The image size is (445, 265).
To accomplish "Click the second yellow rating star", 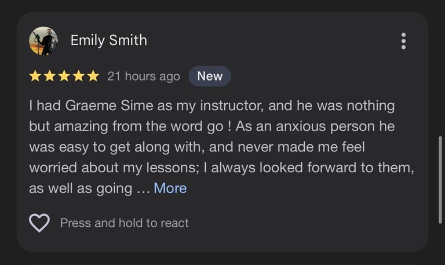I will (x=50, y=76).
